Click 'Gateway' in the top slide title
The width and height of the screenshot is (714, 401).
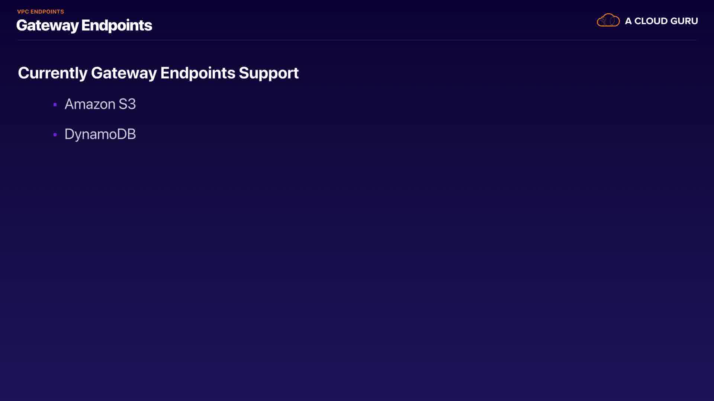[x=48, y=26]
